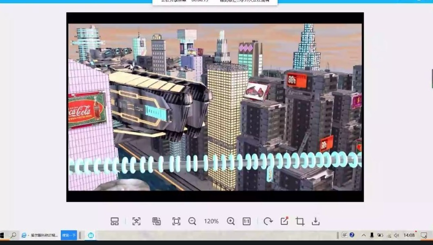The width and height of the screenshot is (433, 245).
Task: Click the blue 搜索一下 search button
Action: [69, 235]
